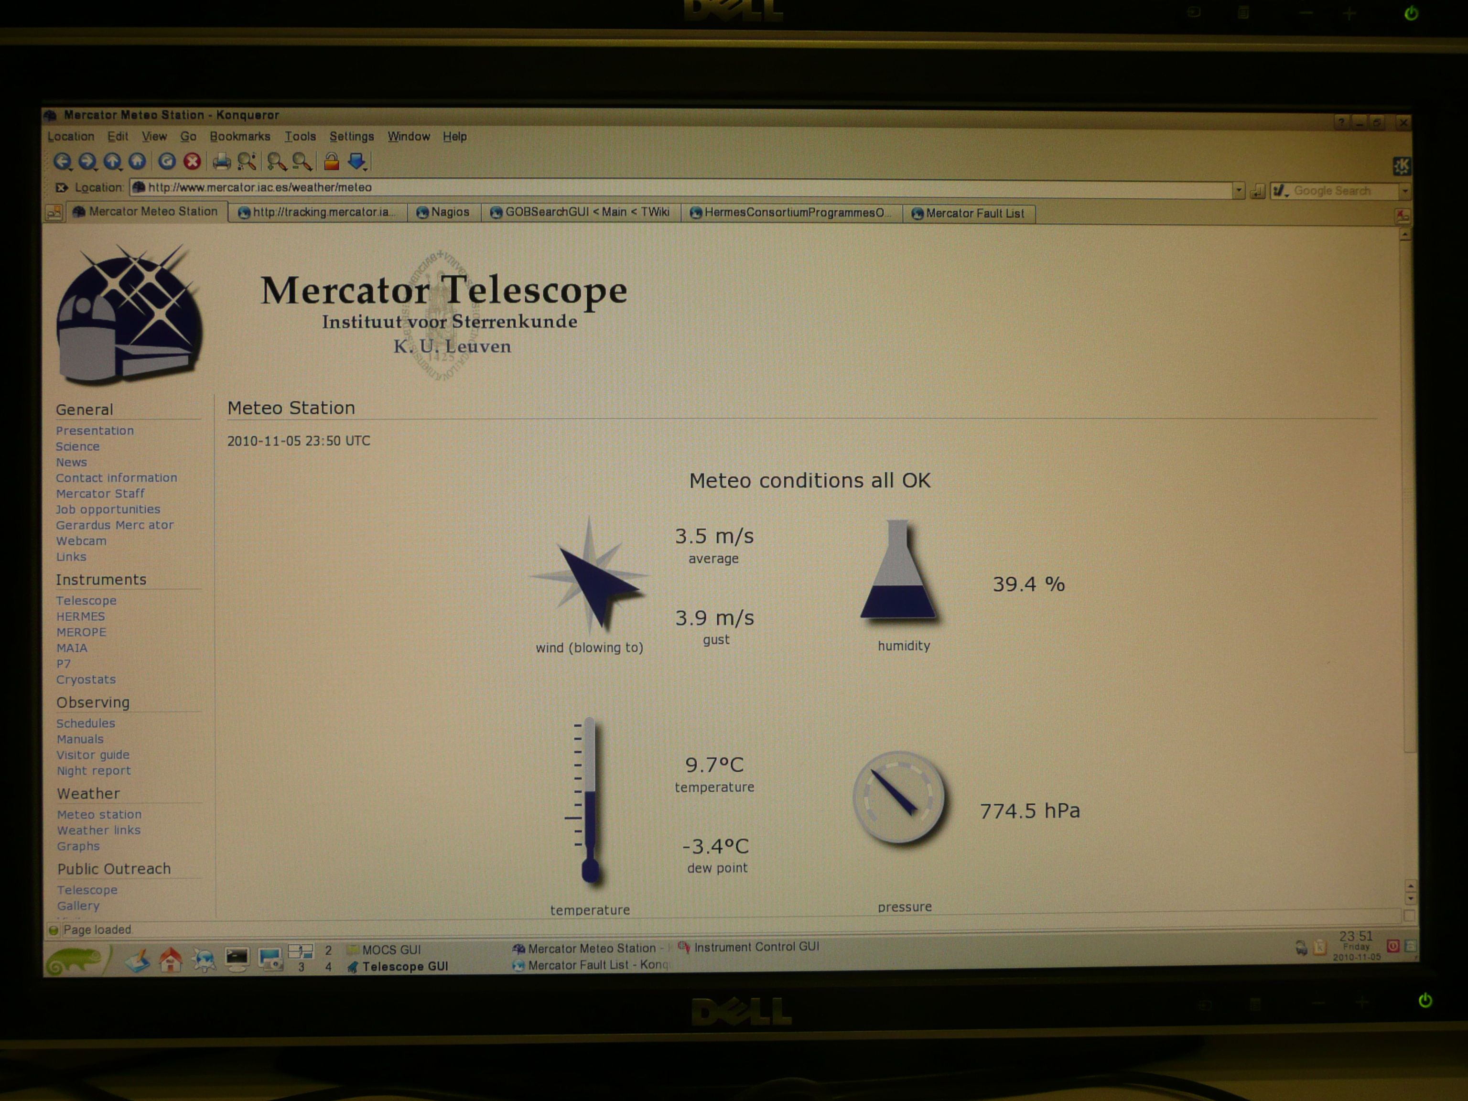This screenshot has height=1101, width=1468.
Task: Open the Window menu
Action: pyautogui.click(x=409, y=136)
